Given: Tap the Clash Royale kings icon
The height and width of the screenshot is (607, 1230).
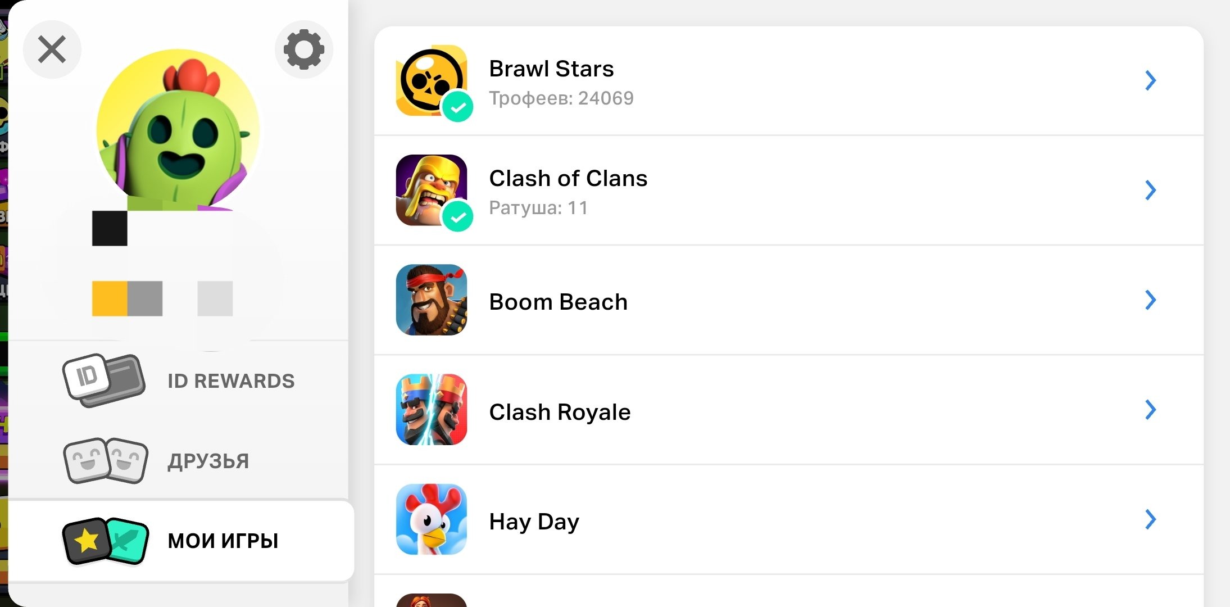Looking at the screenshot, I should [x=432, y=410].
